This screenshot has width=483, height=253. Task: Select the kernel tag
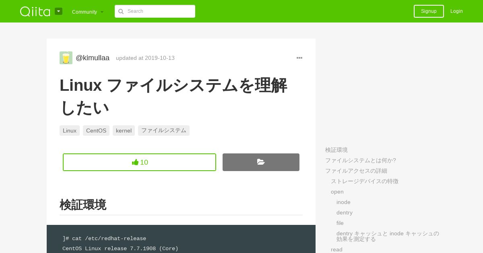124,131
